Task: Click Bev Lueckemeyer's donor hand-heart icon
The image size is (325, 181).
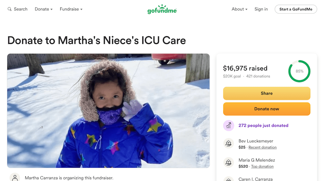Action: pos(229,144)
